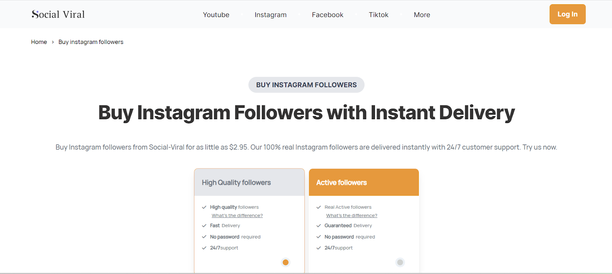Click the Log In button
Image resolution: width=612 pixels, height=274 pixels.
567,14
